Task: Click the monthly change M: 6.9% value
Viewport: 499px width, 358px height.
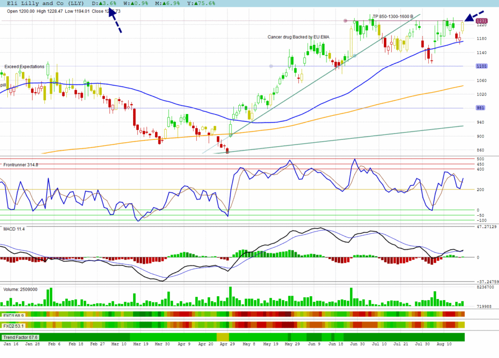Action: 168,3
